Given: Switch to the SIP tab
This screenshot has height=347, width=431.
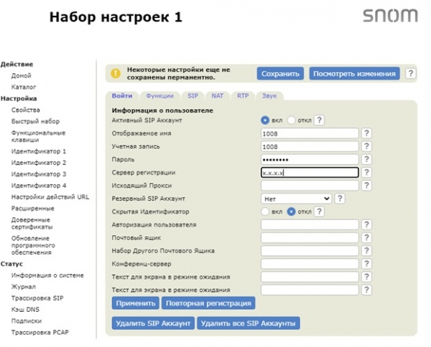Looking at the screenshot, I should 193,95.
